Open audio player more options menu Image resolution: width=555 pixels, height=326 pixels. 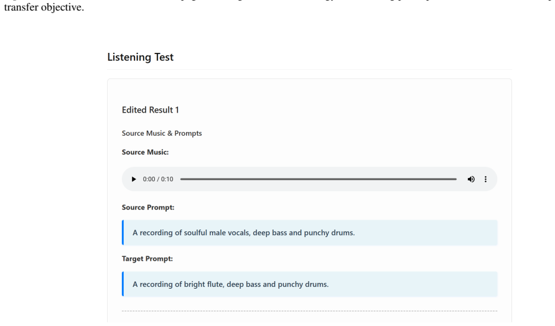click(485, 179)
